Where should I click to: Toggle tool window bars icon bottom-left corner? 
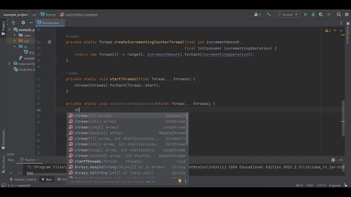click(3, 186)
